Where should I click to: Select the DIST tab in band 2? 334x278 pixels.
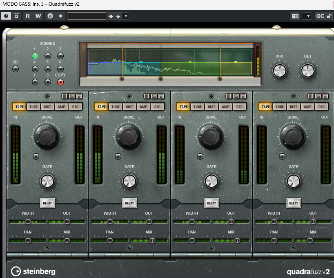pos(129,107)
